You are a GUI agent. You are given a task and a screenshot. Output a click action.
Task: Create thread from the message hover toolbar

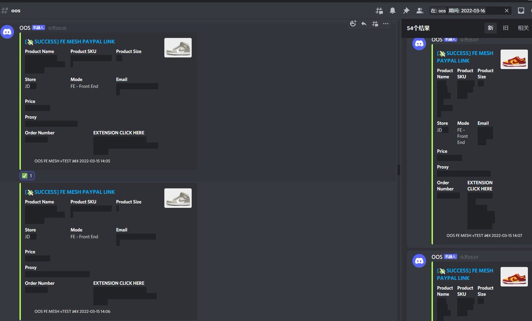click(375, 23)
